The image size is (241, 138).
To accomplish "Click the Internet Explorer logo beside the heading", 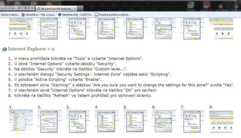I will coord(4,49).
